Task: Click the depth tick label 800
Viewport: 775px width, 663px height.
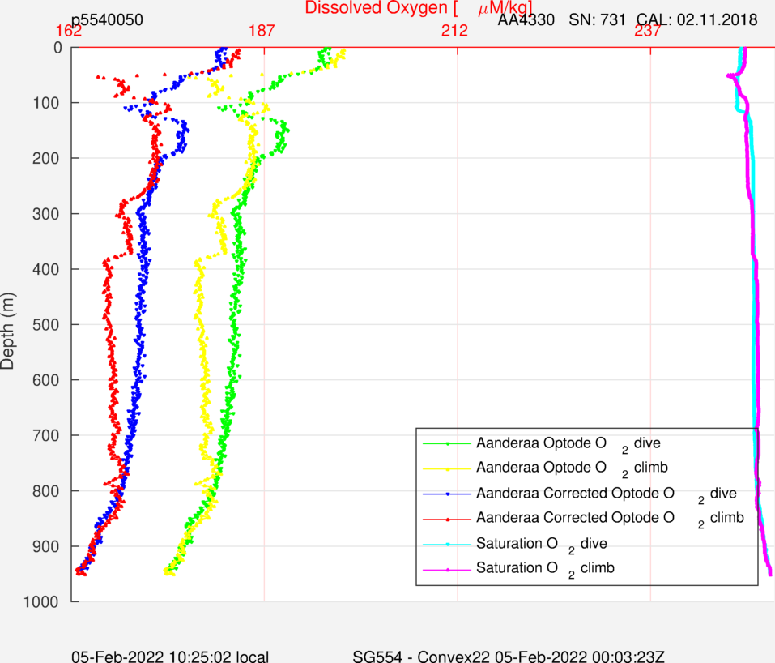Action: pos(46,491)
